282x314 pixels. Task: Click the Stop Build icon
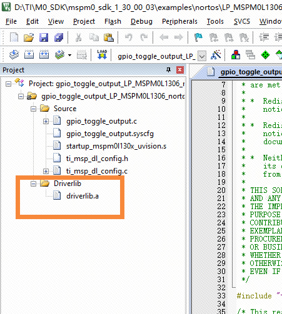pos(82,55)
